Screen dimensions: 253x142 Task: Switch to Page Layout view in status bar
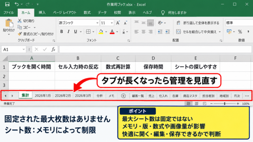coord(196,104)
